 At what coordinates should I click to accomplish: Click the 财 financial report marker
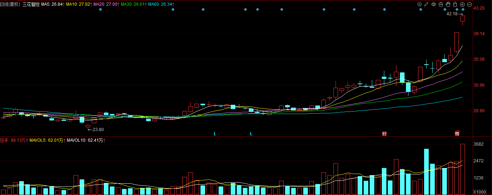click(x=384, y=134)
